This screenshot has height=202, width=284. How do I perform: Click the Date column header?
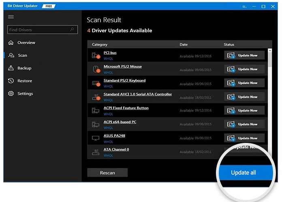[184, 45]
